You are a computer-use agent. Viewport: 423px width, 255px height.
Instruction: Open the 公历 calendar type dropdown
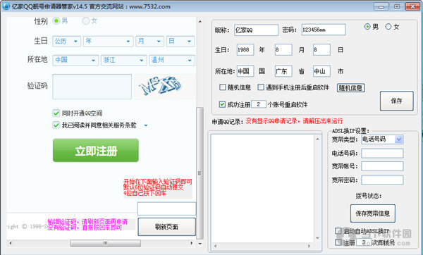66,42
